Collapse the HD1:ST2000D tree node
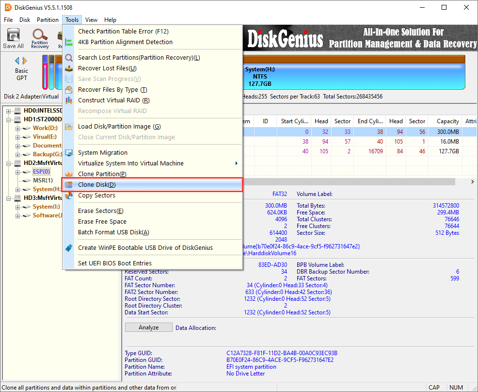The width and height of the screenshot is (478, 392). point(9,119)
